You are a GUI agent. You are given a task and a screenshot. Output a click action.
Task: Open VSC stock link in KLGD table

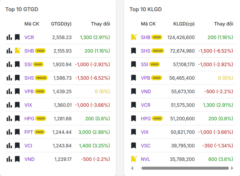pos(145,146)
